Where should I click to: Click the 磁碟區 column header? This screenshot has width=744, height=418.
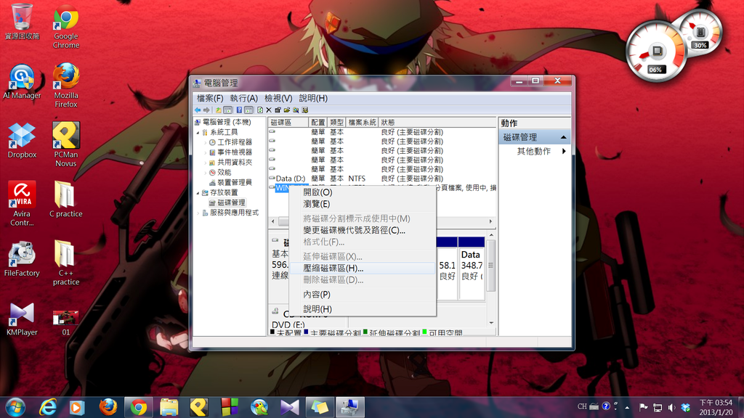tap(288, 122)
